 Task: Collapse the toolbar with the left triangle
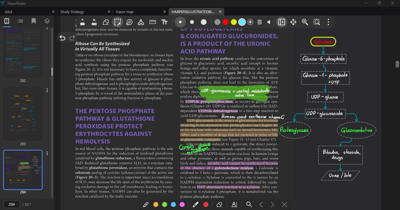click(x=269, y=22)
